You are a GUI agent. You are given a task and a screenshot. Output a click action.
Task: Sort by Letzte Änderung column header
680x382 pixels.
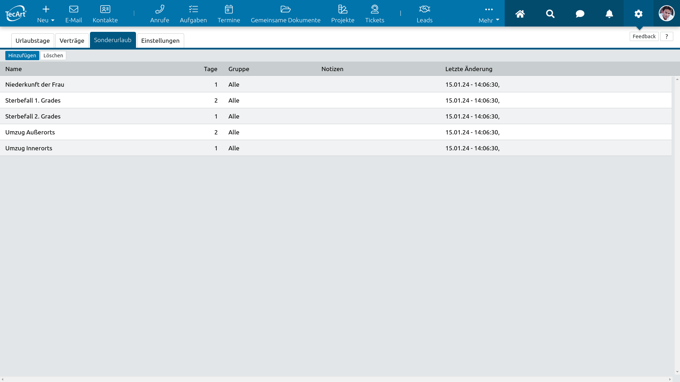click(469, 69)
